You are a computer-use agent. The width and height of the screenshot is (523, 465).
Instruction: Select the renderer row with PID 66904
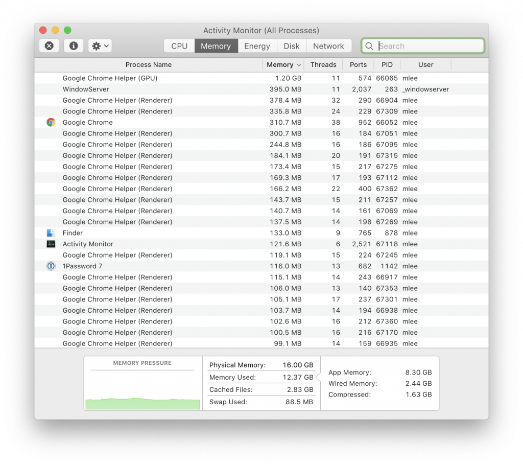pos(261,100)
